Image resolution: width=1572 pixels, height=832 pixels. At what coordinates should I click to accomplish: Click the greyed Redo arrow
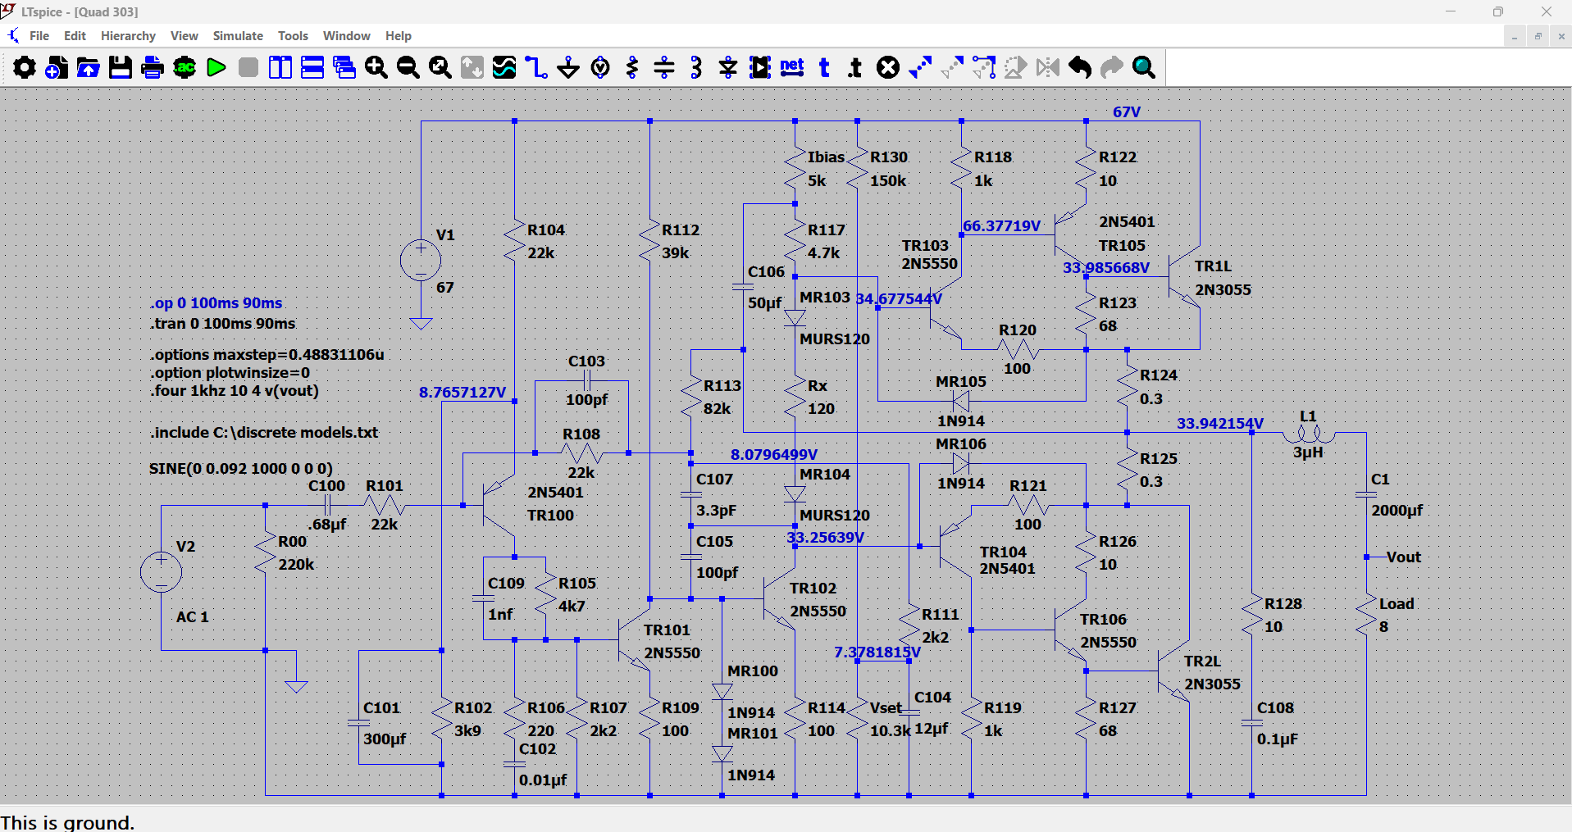1112,67
